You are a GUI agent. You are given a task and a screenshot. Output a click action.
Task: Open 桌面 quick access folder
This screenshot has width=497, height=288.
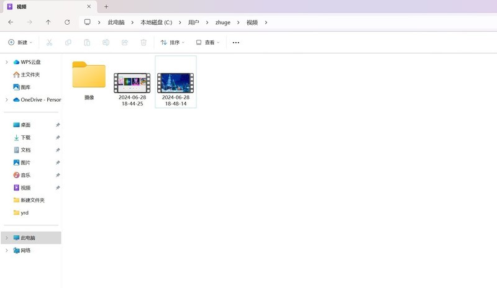[x=22, y=125]
